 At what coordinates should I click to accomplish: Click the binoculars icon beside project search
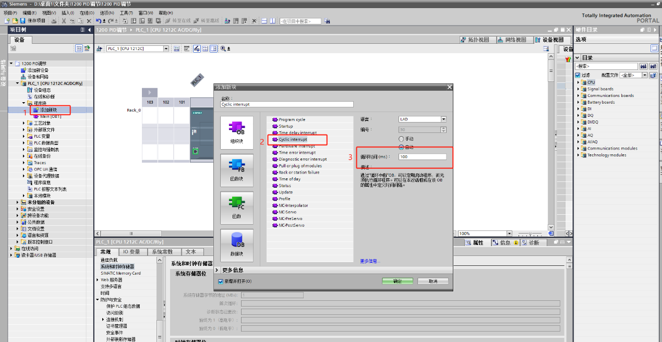click(327, 21)
